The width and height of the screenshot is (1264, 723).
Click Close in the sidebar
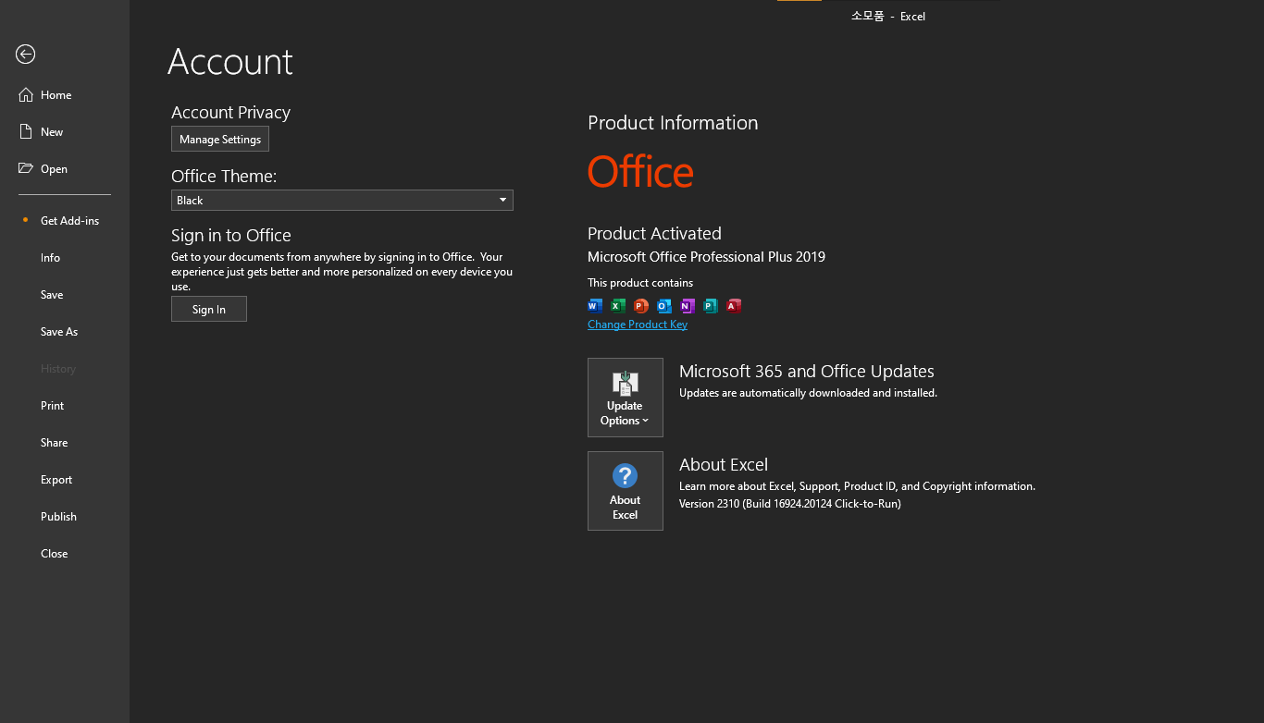tap(55, 554)
